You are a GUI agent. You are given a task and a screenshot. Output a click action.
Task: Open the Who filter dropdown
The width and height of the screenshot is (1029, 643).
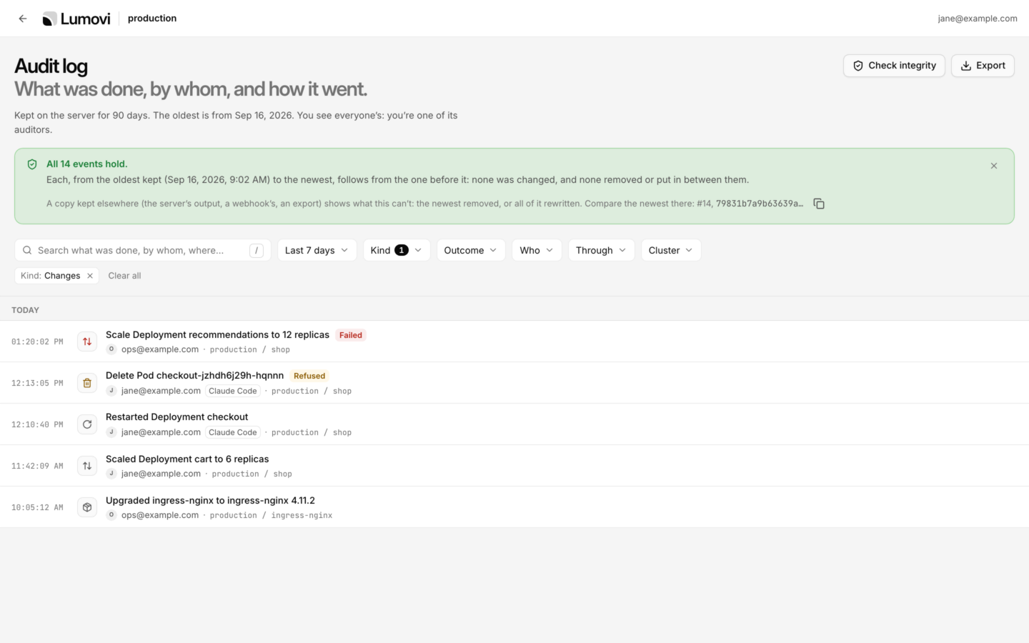pos(537,250)
